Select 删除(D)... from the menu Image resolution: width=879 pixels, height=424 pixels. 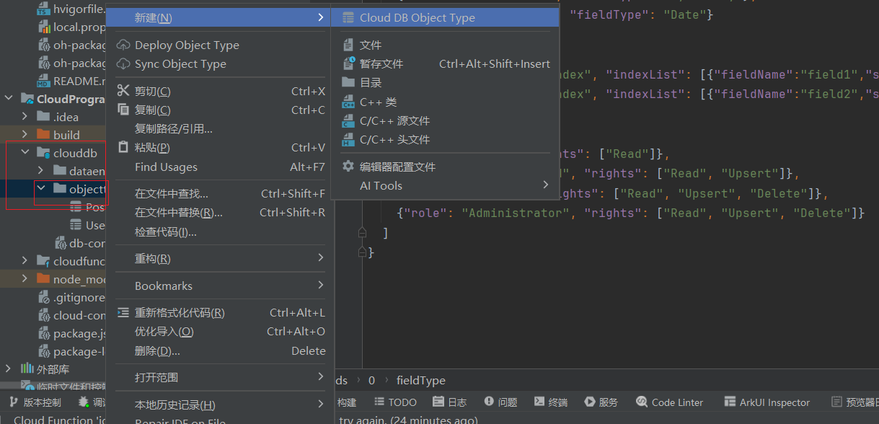pos(220,350)
